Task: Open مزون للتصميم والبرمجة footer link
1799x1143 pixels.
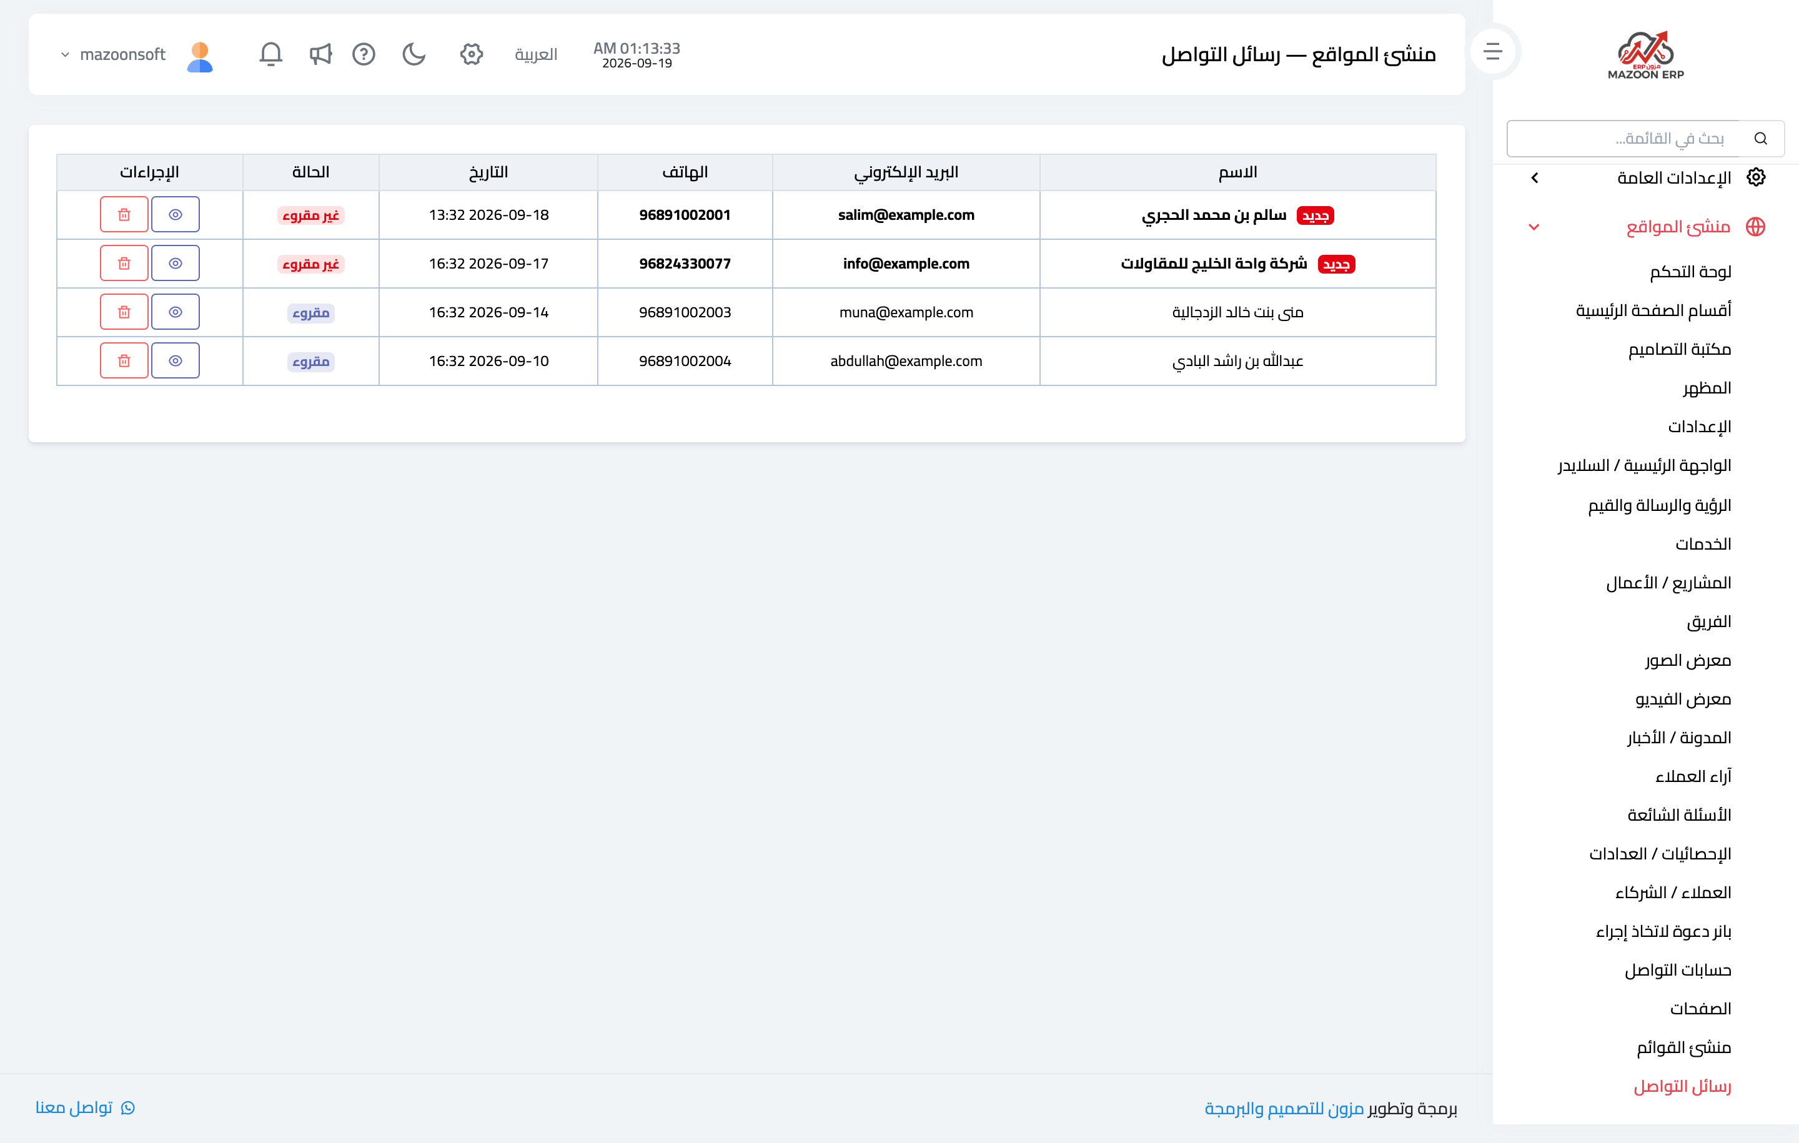Action: pos(1284,1108)
